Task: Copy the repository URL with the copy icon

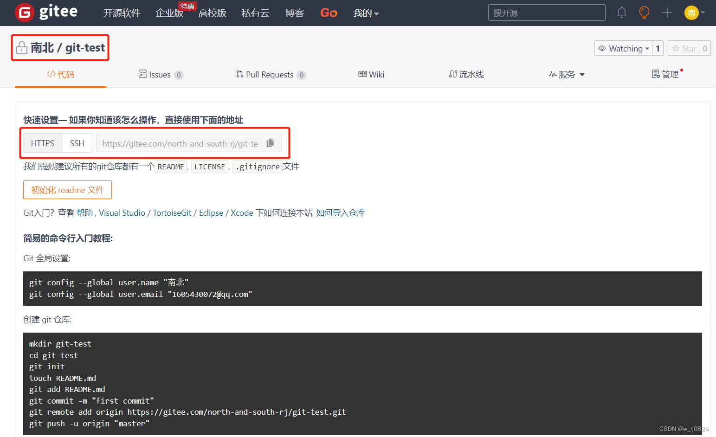Action: [271, 143]
